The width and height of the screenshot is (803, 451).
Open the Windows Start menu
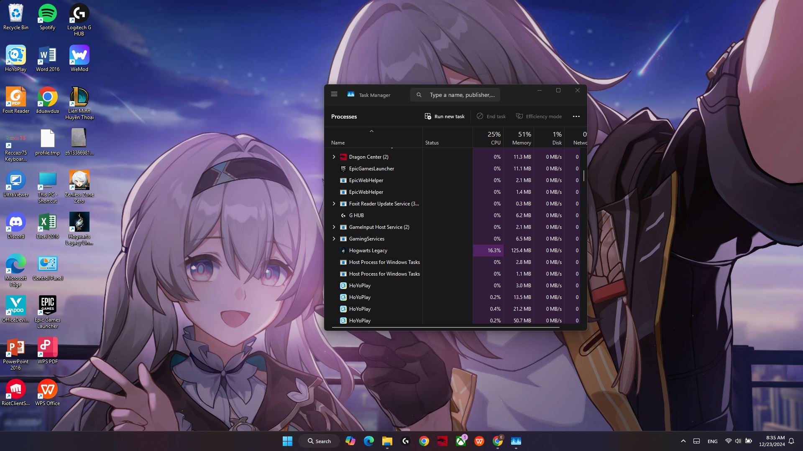[x=287, y=441]
